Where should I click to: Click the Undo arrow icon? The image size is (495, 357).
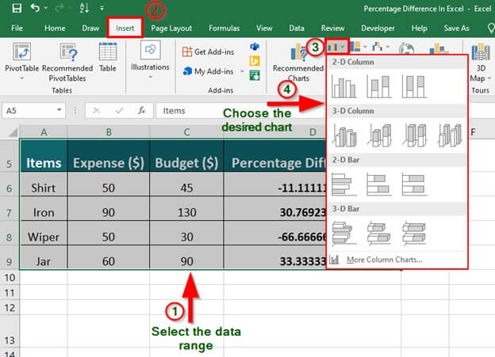[x=35, y=8]
